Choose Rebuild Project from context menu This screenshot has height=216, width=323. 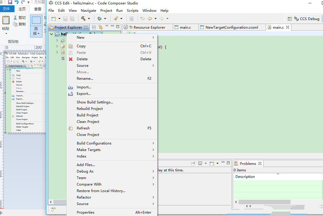[112, 109]
